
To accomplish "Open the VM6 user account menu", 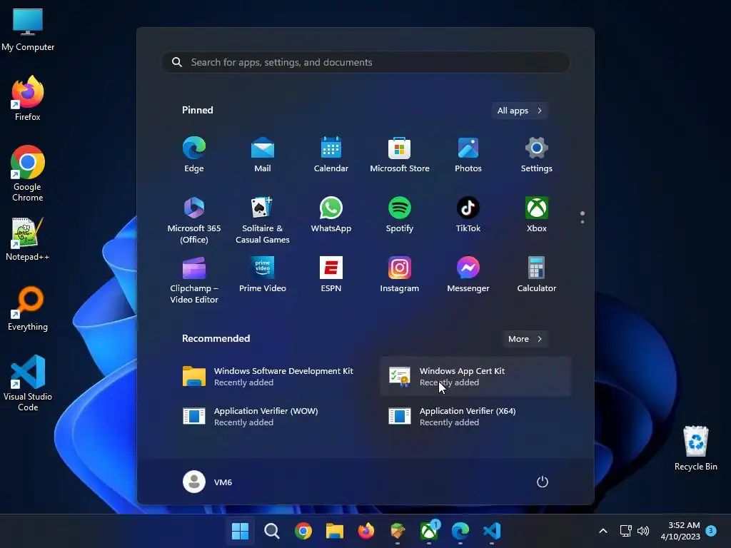I will point(208,482).
